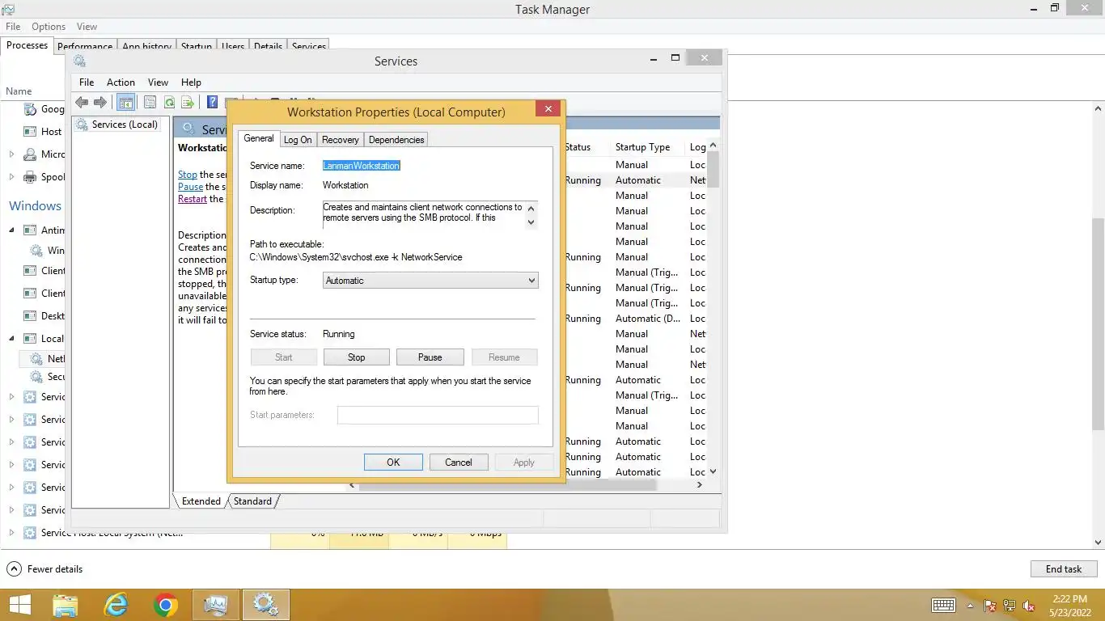
Task: Click the Restart the service link
Action: click(x=193, y=199)
